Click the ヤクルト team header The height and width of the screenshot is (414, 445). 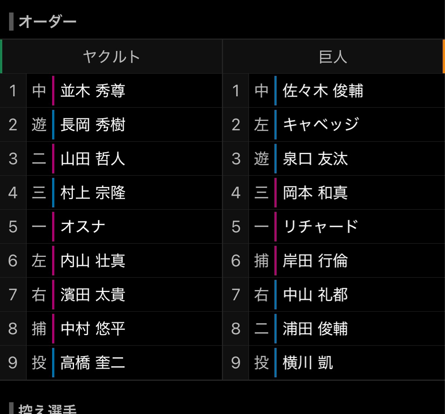[x=111, y=57]
